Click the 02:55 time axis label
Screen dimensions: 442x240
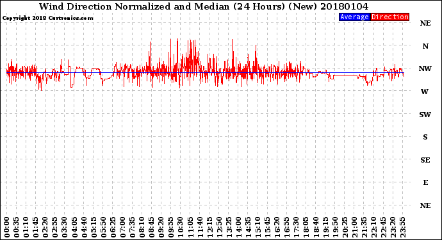pos(55,227)
